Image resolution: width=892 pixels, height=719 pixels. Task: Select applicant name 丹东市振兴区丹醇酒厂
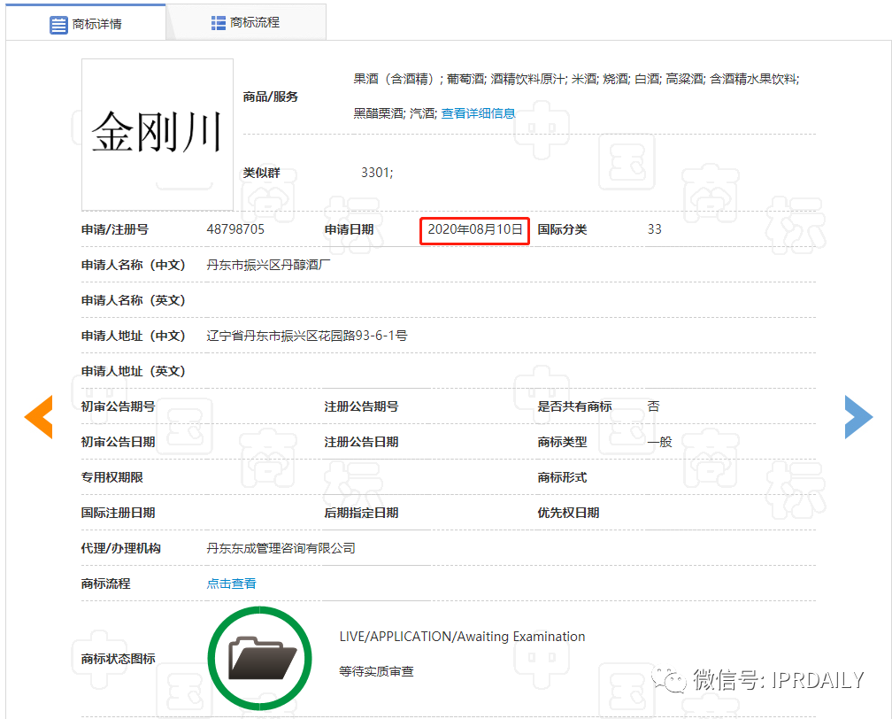268,265
